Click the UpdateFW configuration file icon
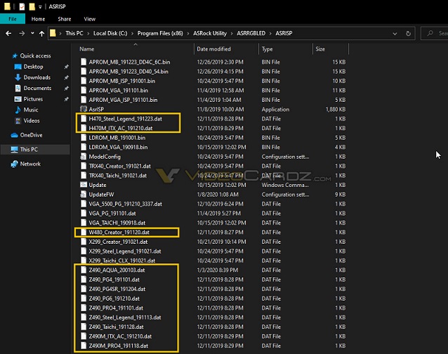The height and width of the screenshot is (354, 448). point(84,195)
